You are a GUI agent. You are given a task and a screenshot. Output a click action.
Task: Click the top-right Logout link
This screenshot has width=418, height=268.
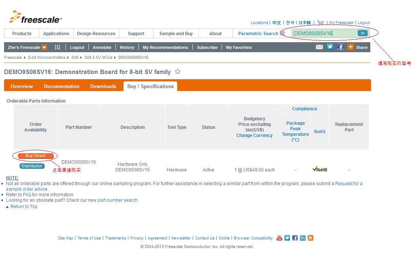(364, 23)
